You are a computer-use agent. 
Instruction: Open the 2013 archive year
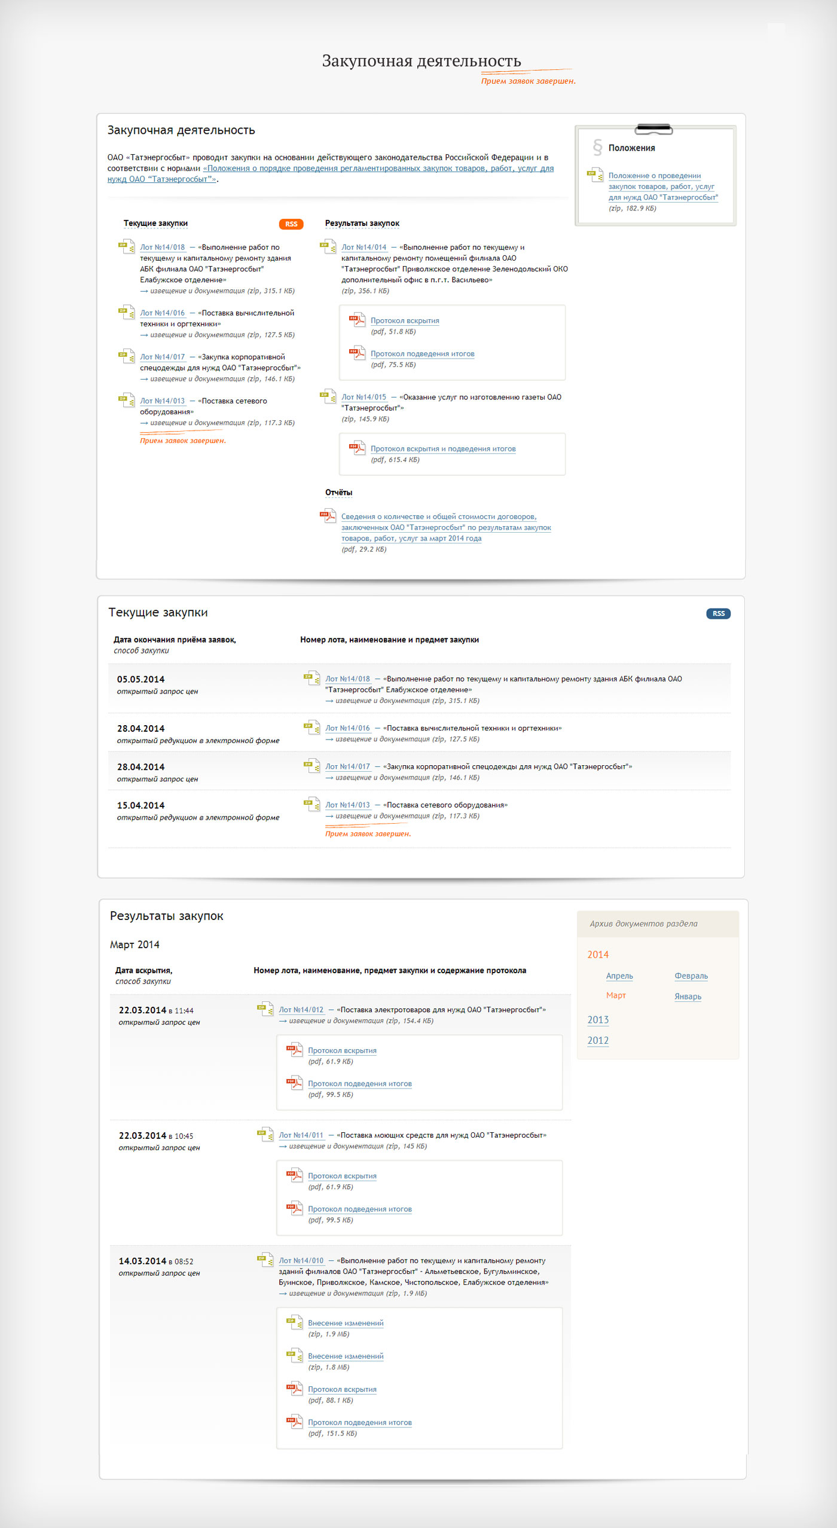[x=598, y=1020]
